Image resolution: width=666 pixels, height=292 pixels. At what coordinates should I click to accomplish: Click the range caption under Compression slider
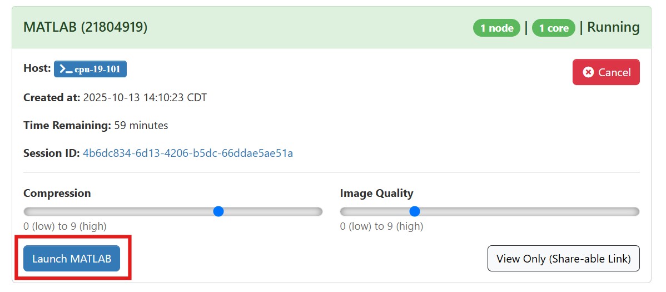[65, 226]
